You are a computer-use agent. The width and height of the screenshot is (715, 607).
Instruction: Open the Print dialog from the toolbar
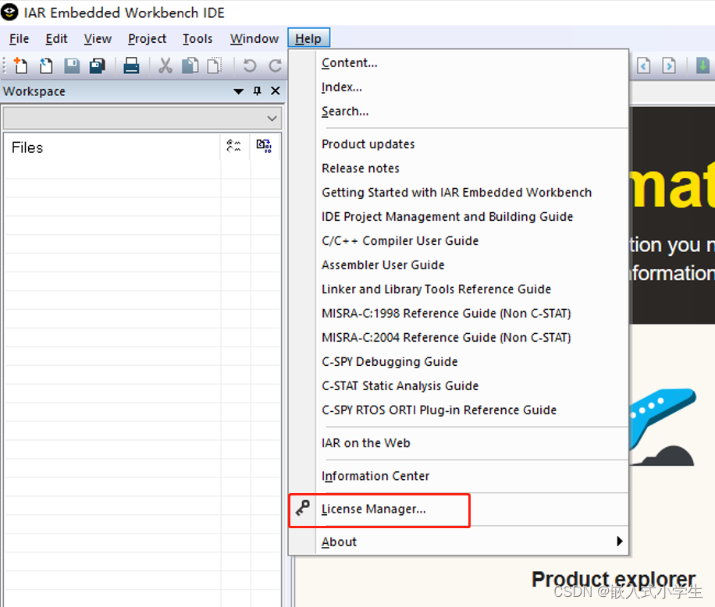pos(131,66)
